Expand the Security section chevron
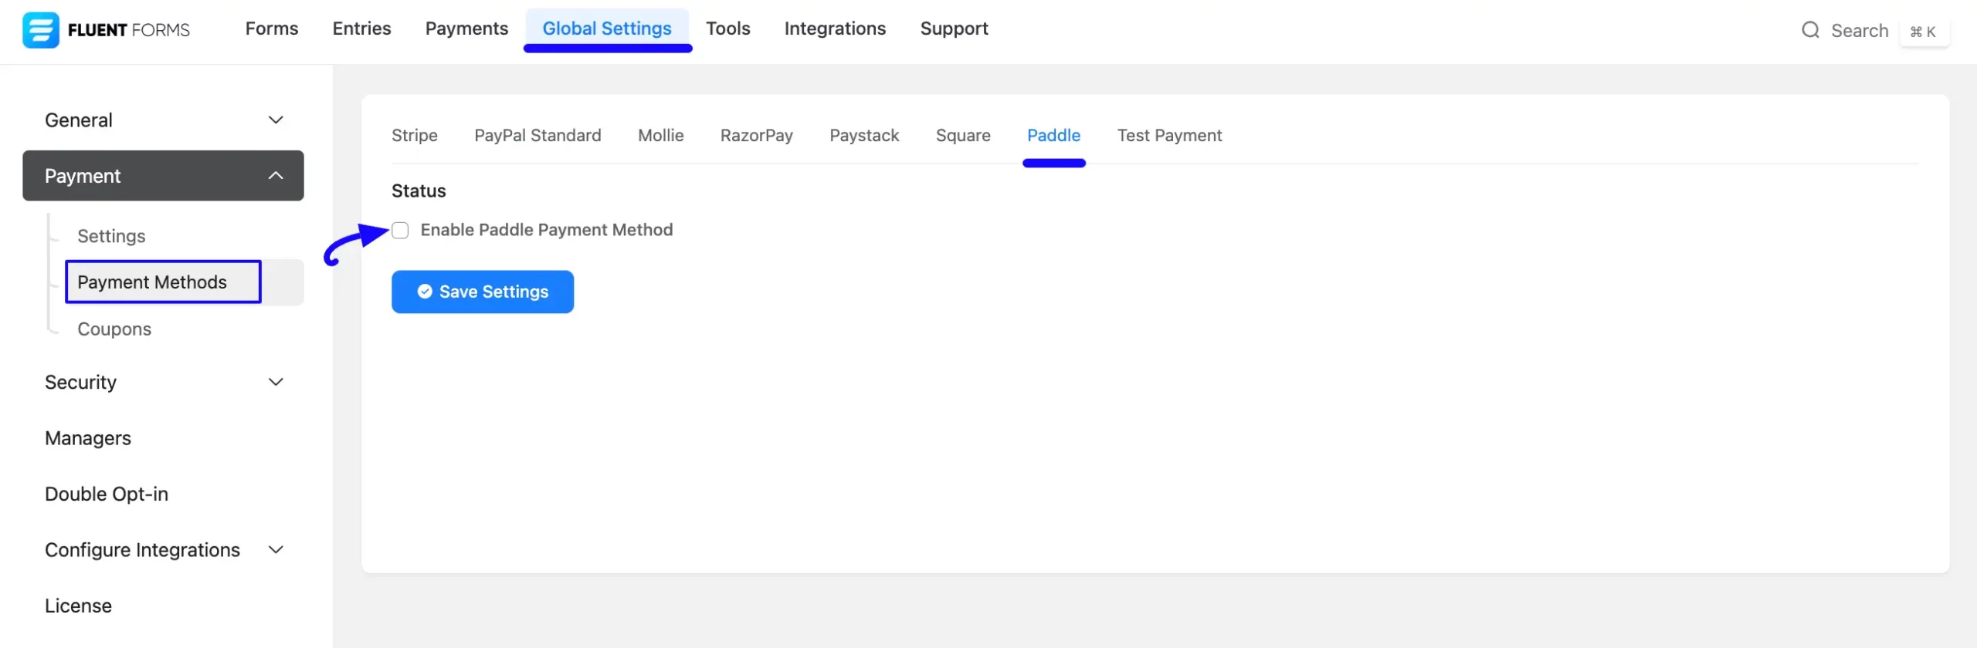 coord(276,382)
